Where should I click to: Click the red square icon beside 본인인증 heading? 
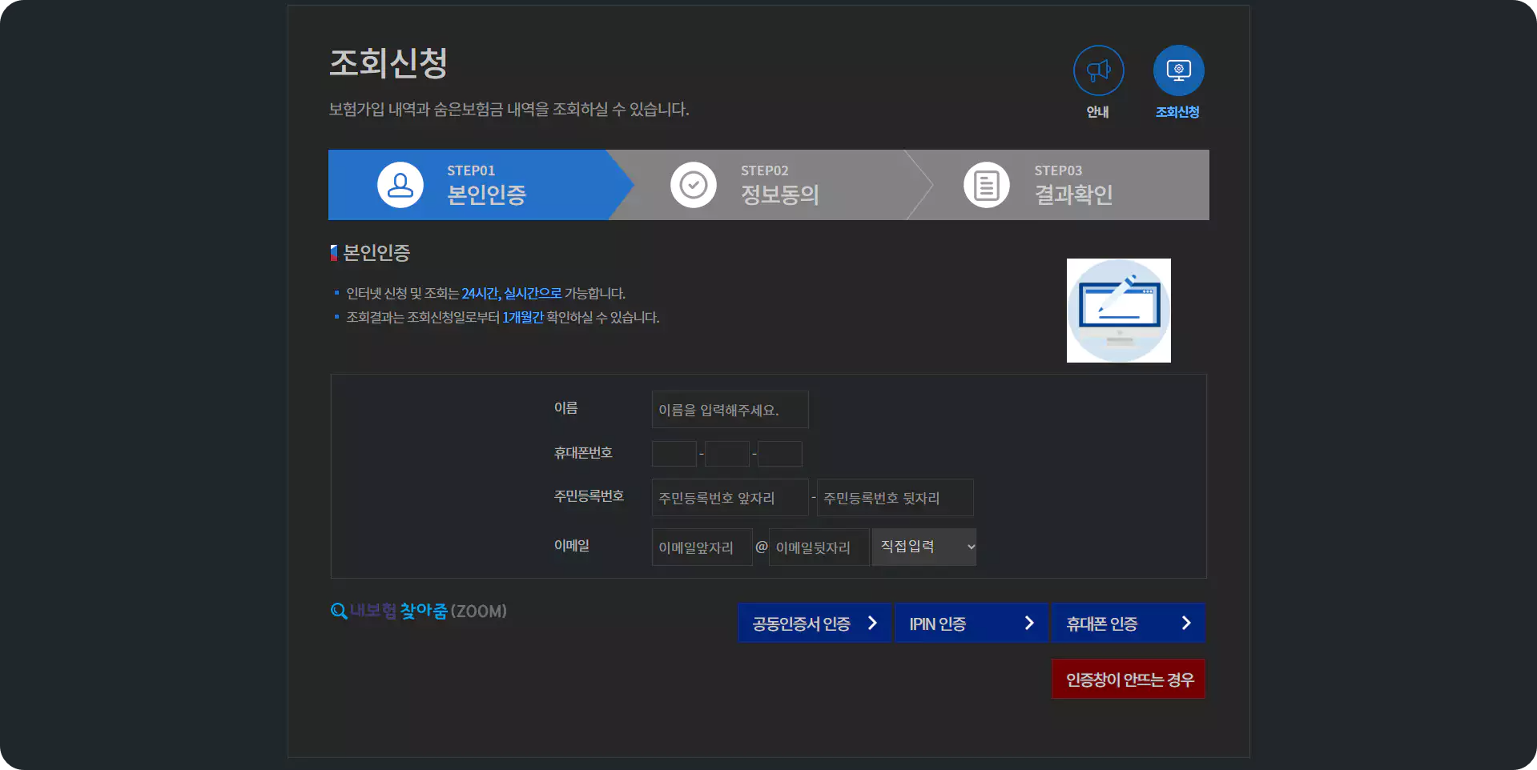tap(334, 252)
